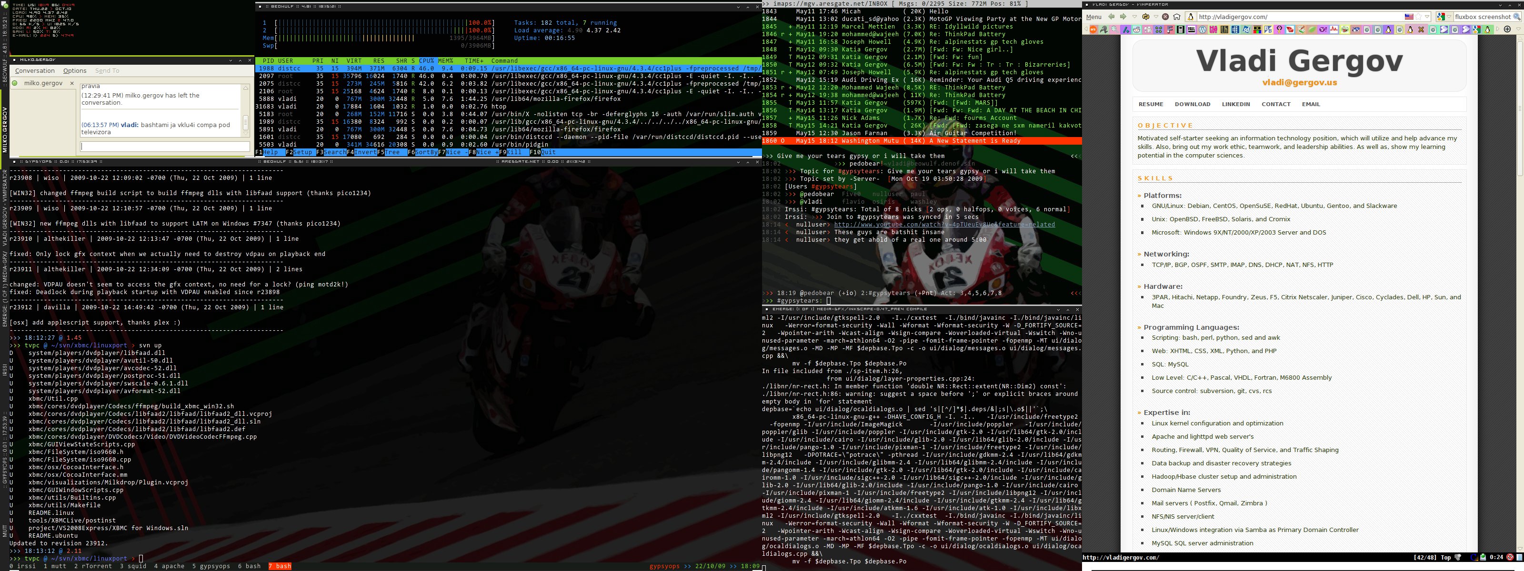Click the browser Home icon
Screen dimensions: 1524x571
(x=1177, y=17)
